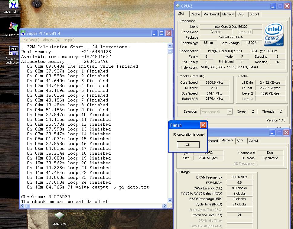Click the Core Voltage value 1.520 V
Screen dimensions: 293x229
(x=252, y=43)
